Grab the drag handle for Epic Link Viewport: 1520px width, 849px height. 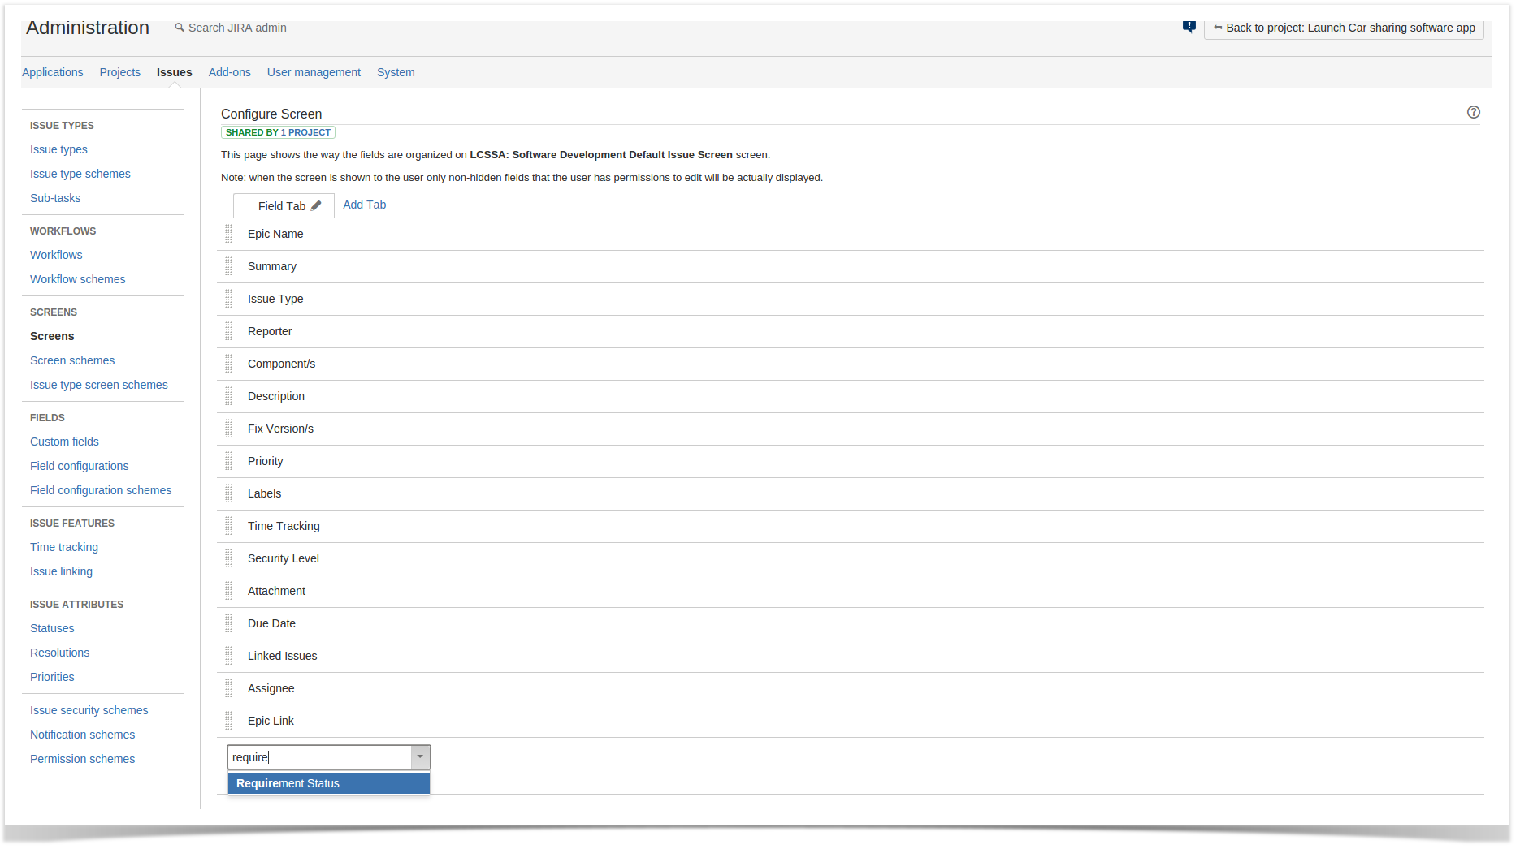pyautogui.click(x=228, y=721)
